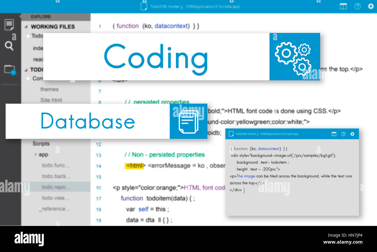
Task: Click line number 17 in gutter
Action: point(99,199)
